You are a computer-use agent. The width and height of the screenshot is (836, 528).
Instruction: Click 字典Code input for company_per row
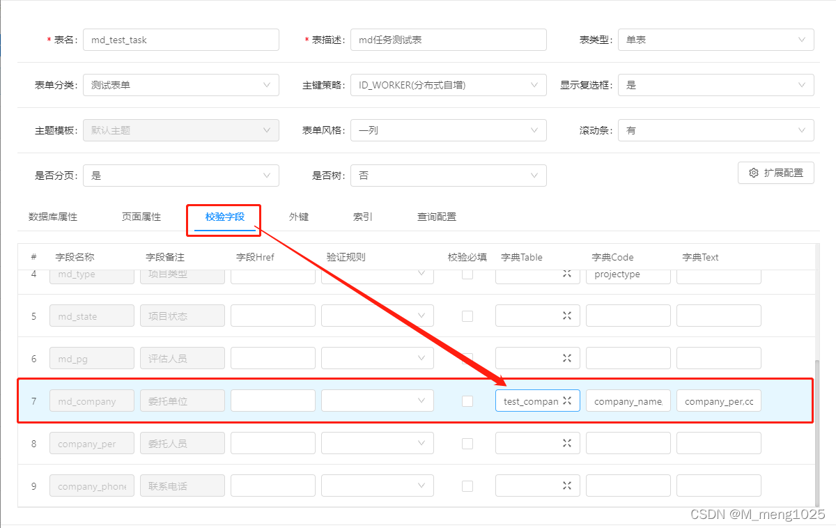628,443
